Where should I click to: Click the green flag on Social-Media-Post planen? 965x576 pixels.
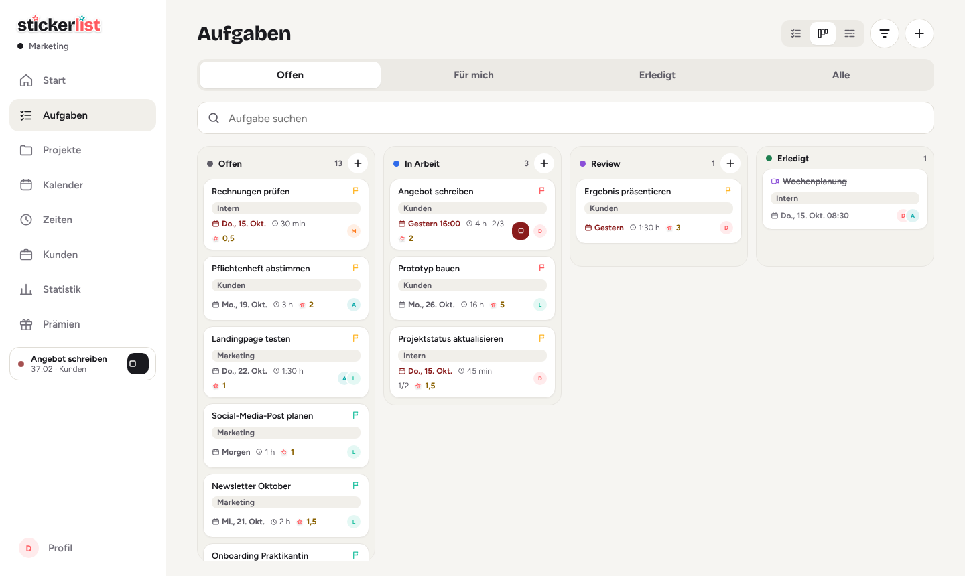click(x=355, y=415)
